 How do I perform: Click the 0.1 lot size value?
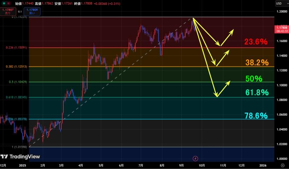click(20, 12)
